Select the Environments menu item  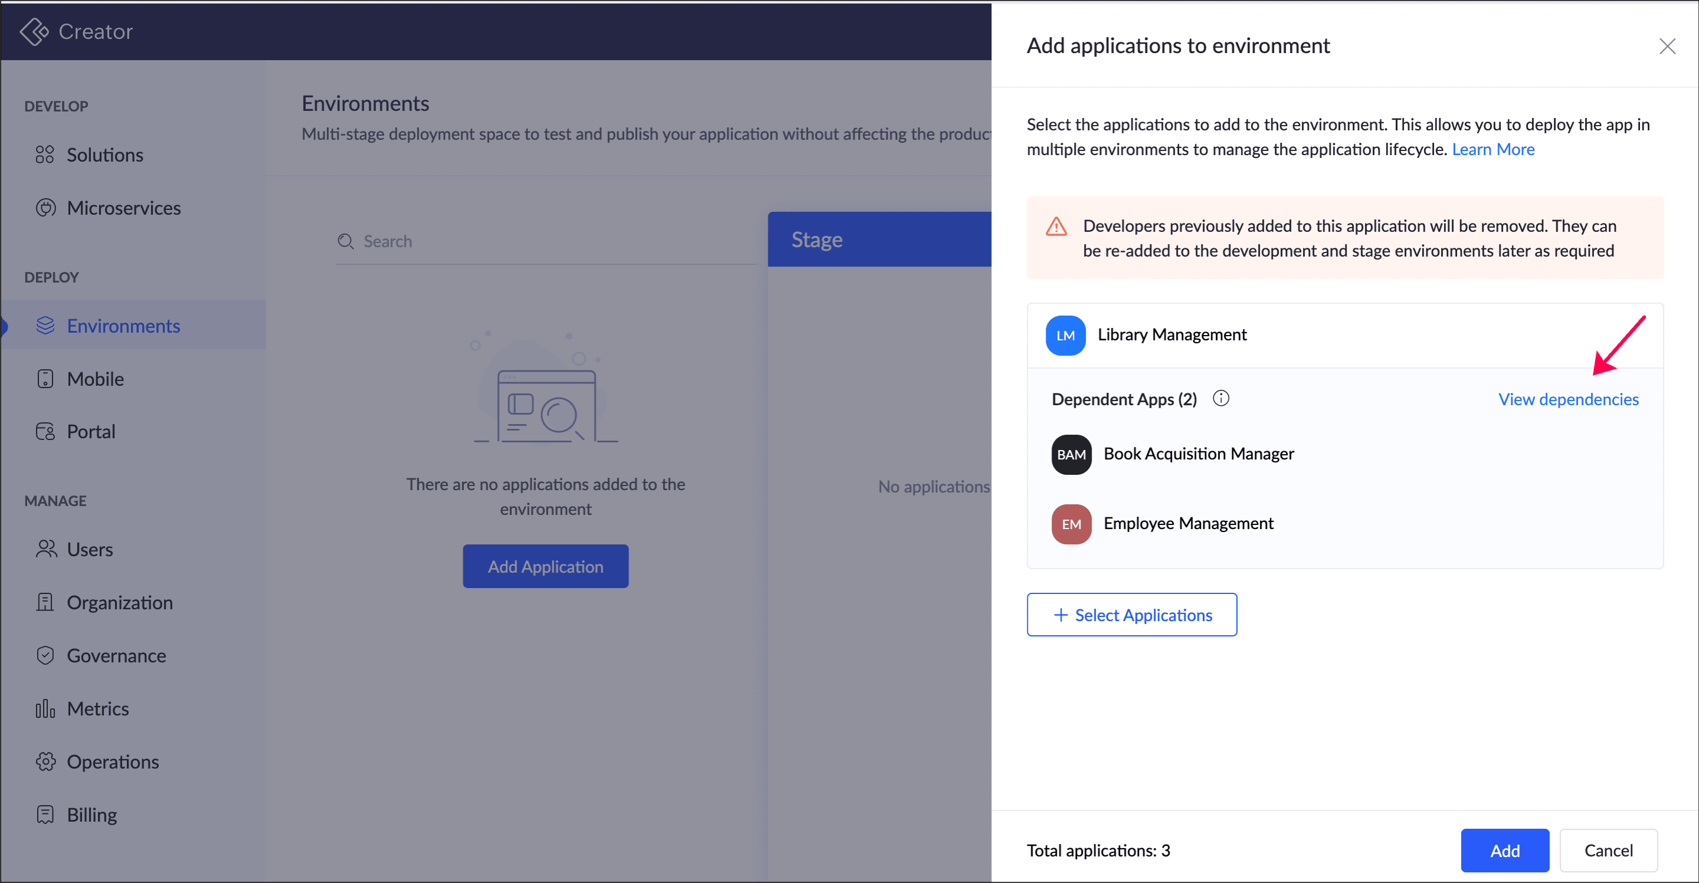point(123,326)
